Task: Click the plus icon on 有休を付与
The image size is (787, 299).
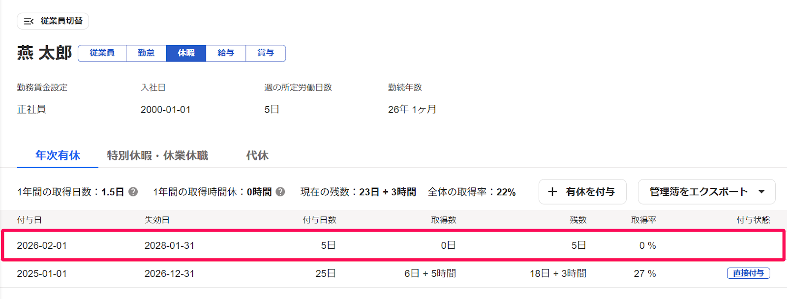Action: point(552,192)
